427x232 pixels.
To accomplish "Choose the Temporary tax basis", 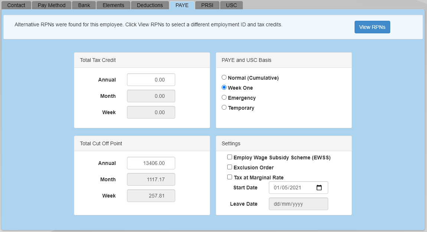I will 224,108.
